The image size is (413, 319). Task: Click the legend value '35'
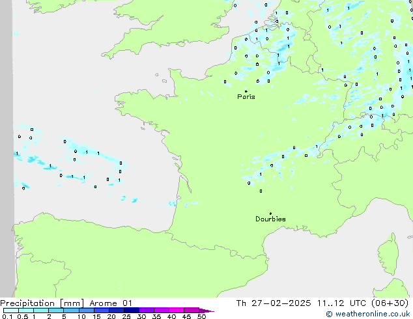[156, 316]
